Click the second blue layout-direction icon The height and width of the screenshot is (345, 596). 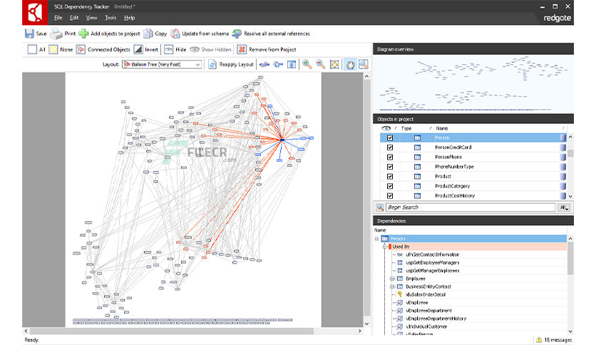pos(279,65)
